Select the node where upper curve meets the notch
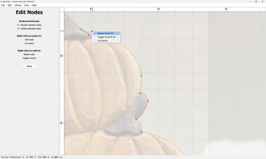 coord(140,93)
